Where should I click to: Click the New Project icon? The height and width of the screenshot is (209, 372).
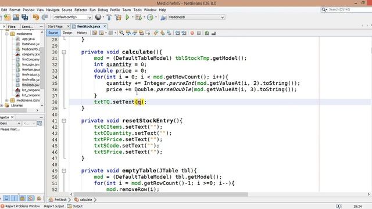8,17
